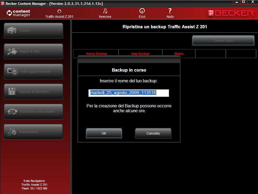The width and height of the screenshot is (258, 194).
Task: Open the Home section
Action: pos(33,31)
